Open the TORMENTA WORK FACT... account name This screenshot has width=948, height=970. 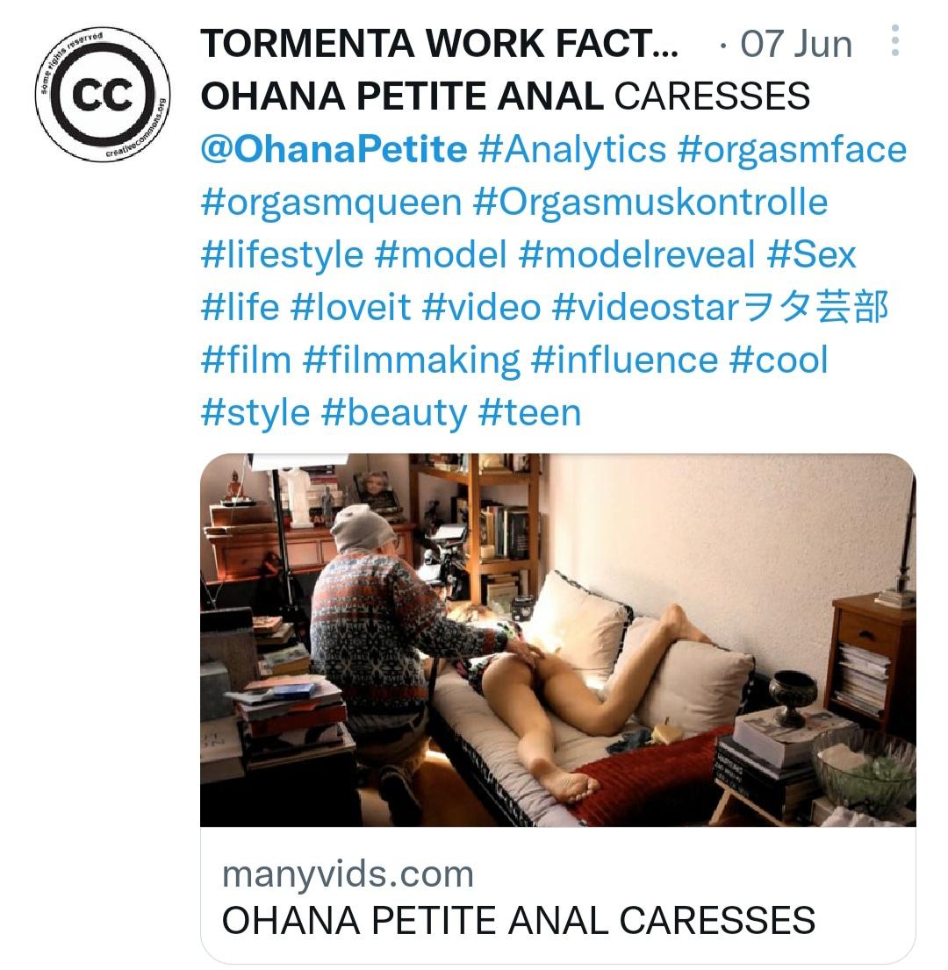click(x=439, y=44)
